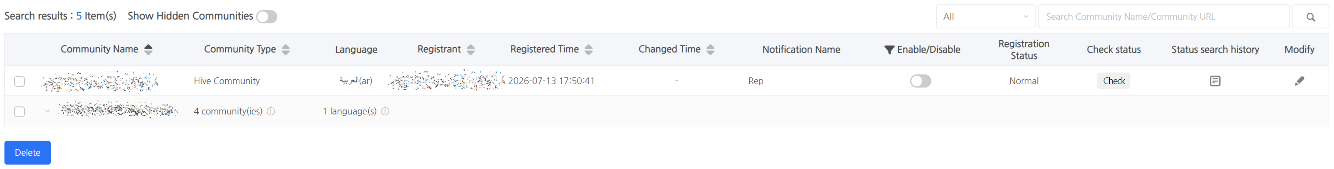Focus the Search Community Name/URL field

pyautogui.click(x=1163, y=17)
